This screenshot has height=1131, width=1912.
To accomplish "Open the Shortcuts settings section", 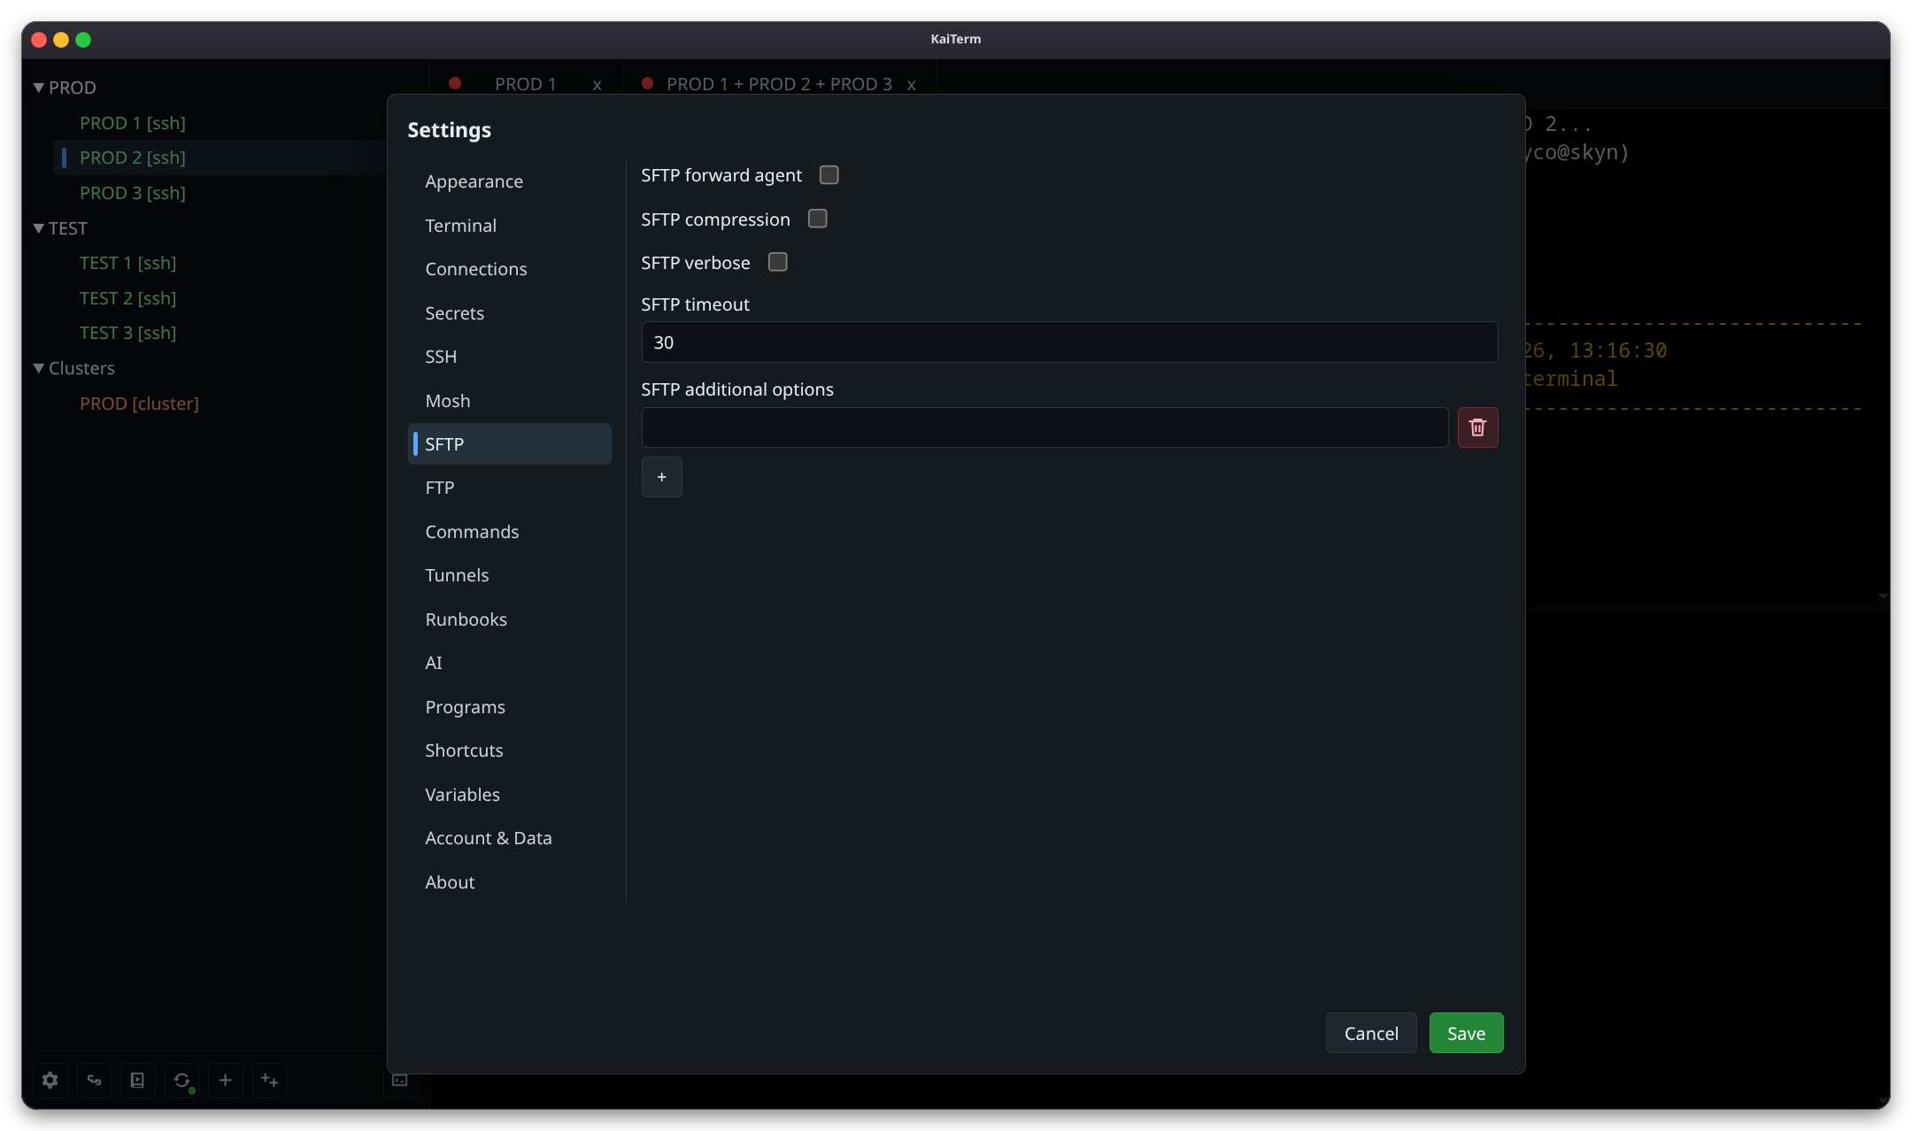I will click(x=509, y=750).
